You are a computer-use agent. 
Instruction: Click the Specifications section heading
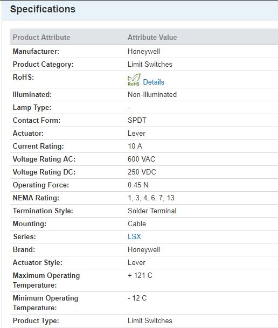(x=43, y=9)
